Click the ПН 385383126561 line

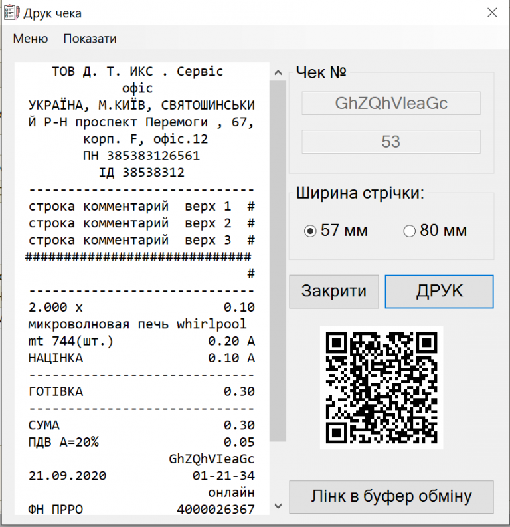click(x=141, y=156)
